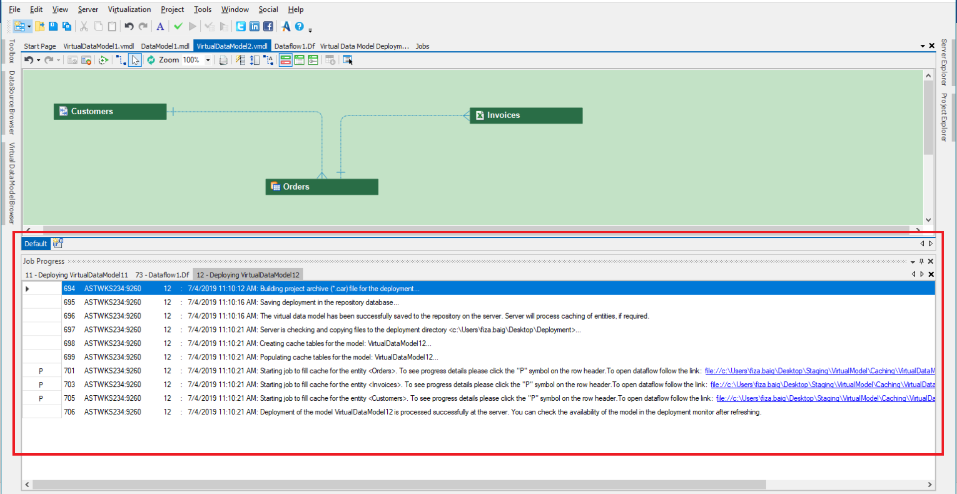Open the undo history dropdown arrow
This screenshot has width=957, height=494.
coord(38,60)
